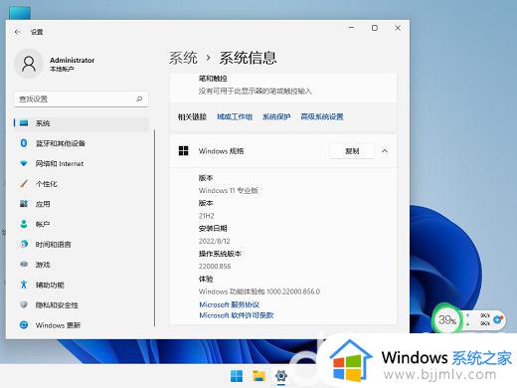Click the 1000.22000.856.0 experience pack value

pos(293,291)
